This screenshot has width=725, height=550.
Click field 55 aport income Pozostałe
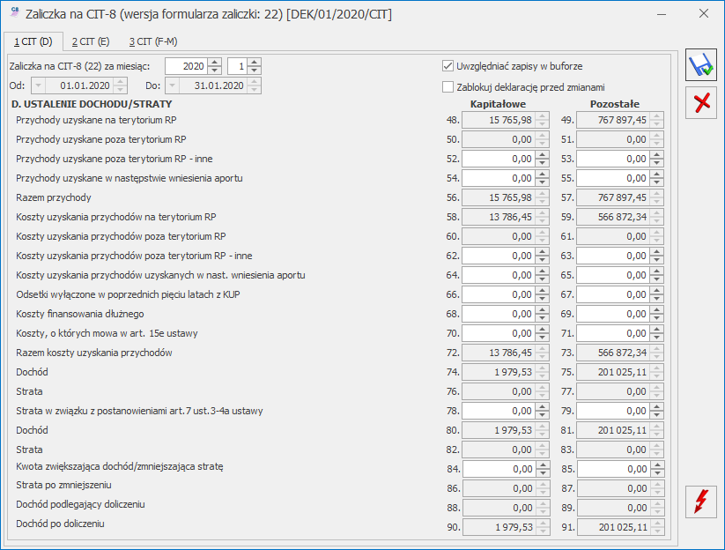tap(613, 178)
